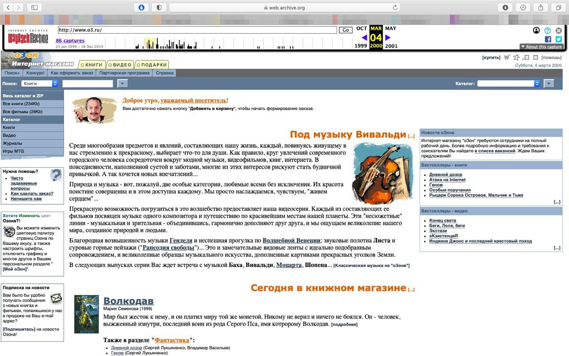Open the privacy shield report icon

(x=159, y=8)
